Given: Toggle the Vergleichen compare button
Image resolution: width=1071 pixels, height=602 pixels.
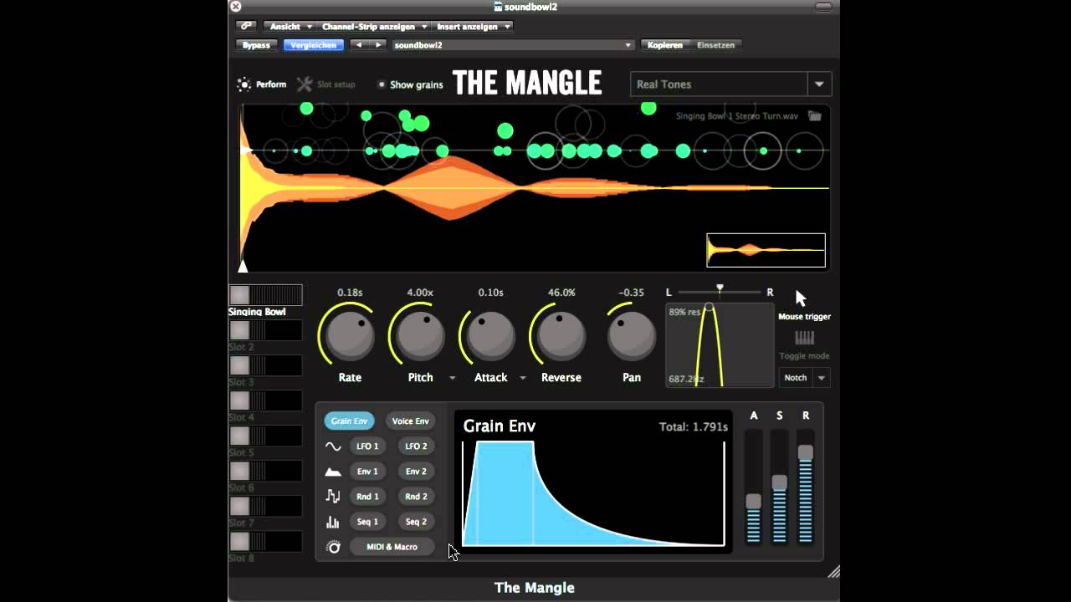Looking at the screenshot, I should click(x=314, y=45).
